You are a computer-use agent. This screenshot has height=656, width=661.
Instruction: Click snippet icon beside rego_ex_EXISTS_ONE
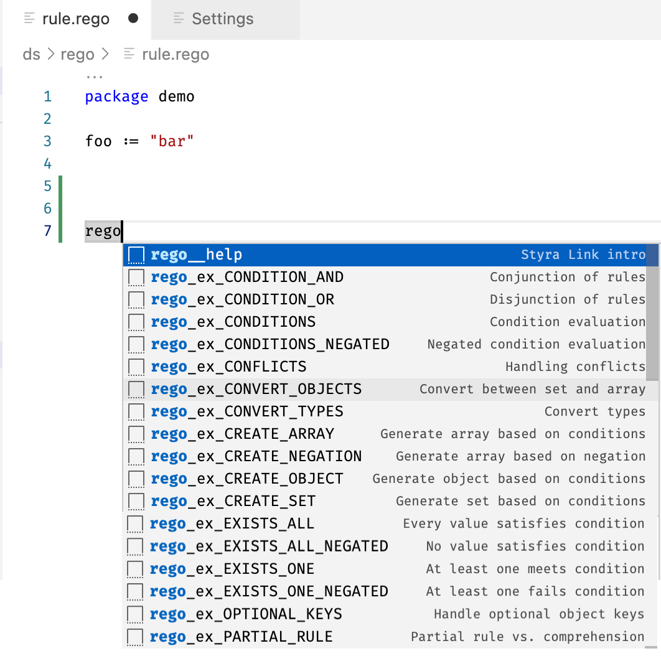pos(135,569)
